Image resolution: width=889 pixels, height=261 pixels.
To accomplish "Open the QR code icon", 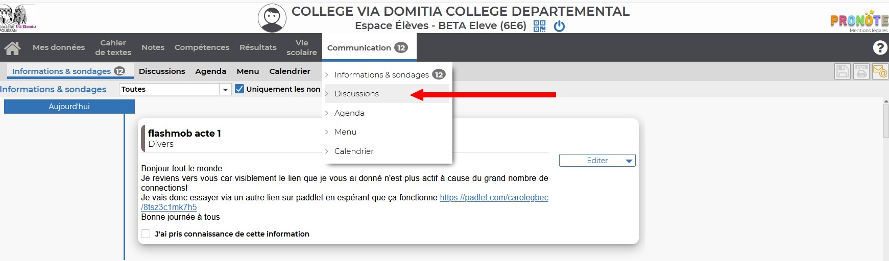I will point(539,26).
